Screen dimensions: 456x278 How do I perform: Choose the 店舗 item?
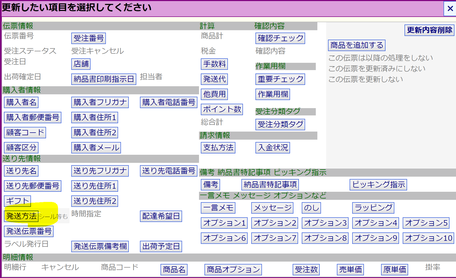81,64
